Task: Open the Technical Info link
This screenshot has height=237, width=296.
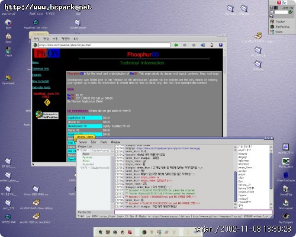Action: pos(40,69)
